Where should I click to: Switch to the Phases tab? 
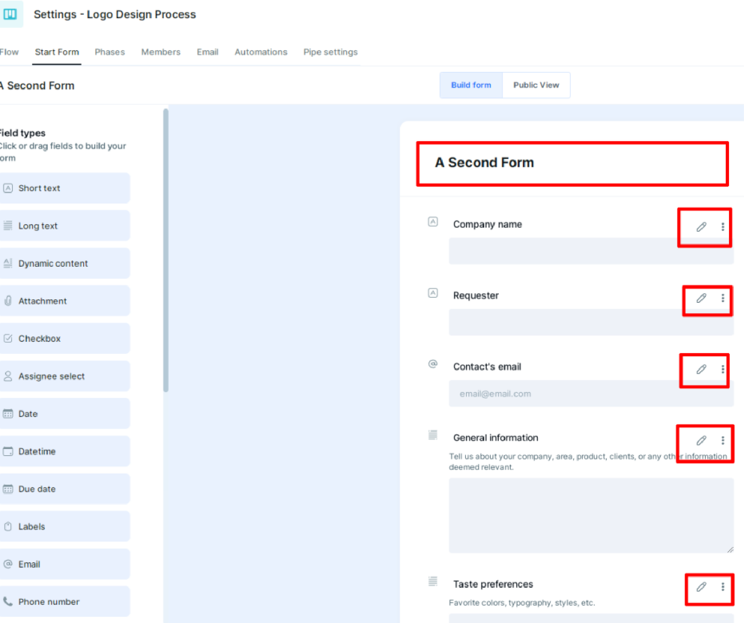point(110,52)
